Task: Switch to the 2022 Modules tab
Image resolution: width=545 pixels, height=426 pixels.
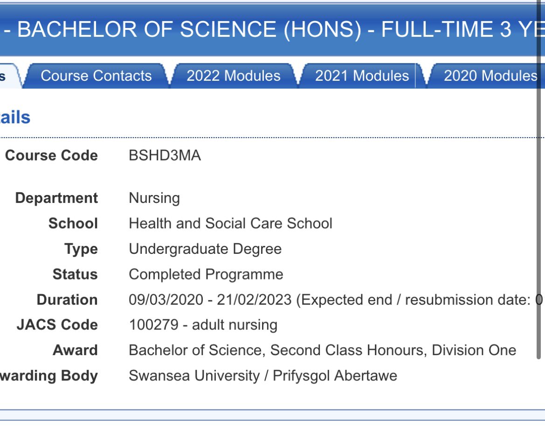Action: 234,76
